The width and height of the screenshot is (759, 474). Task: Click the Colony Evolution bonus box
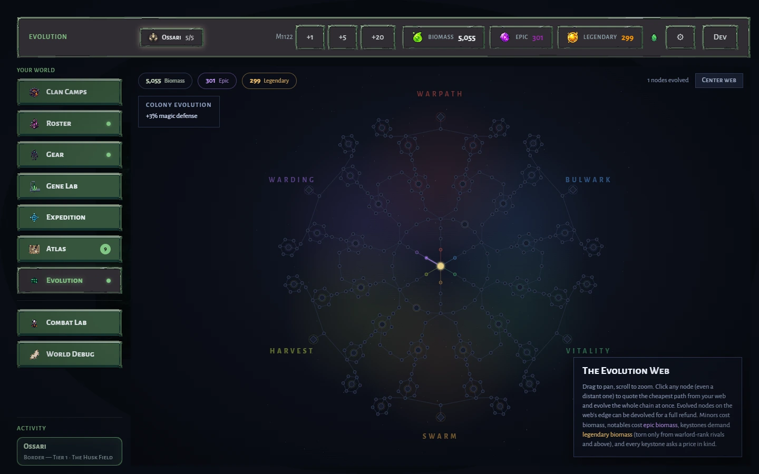[179, 111]
